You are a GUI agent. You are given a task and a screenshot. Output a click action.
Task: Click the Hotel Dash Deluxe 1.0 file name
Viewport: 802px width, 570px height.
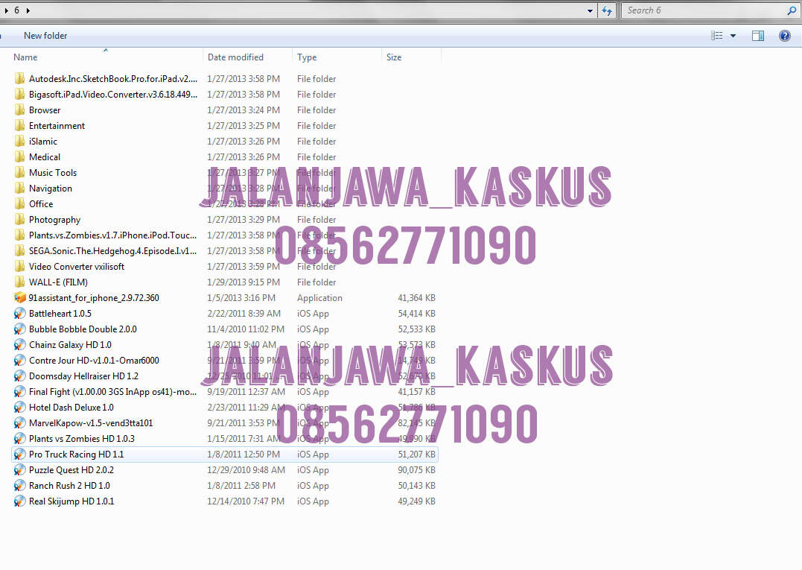[71, 408]
